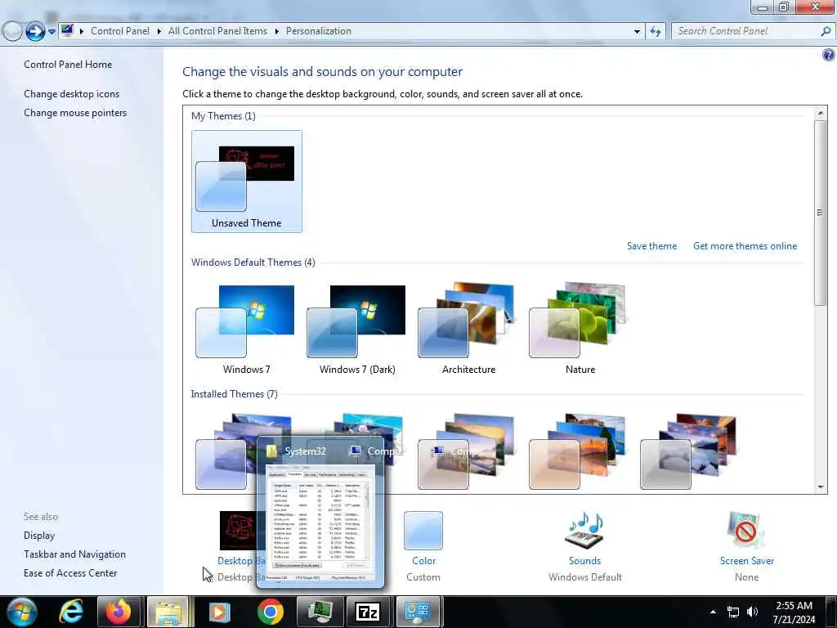
Task: Go forward with the navigation arrow button
Action: tap(35, 32)
